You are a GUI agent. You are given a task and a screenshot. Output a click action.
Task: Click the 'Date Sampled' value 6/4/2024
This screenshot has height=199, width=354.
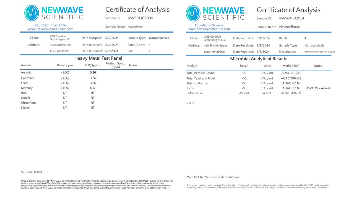(263, 38)
